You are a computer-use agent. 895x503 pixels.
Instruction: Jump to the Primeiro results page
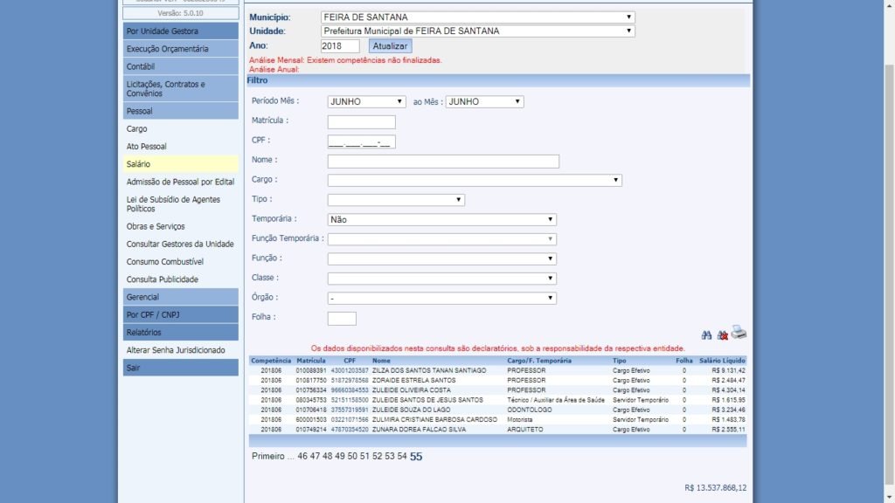tap(267, 457)
